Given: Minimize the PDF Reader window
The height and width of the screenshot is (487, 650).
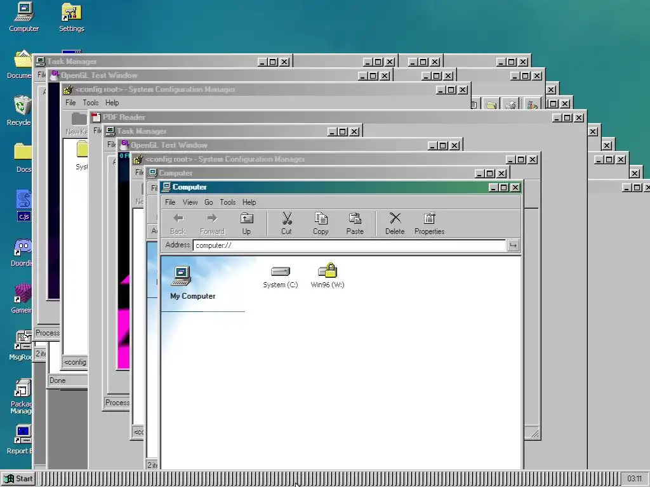Looking at the screenshot, I should pos(557,117).
